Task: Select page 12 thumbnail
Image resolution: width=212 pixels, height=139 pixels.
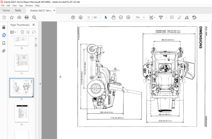Action: coord(22,88)
